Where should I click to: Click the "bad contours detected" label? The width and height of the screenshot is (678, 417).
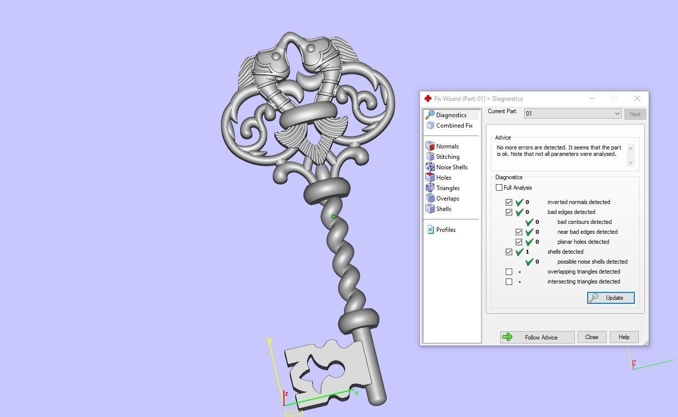584,222
